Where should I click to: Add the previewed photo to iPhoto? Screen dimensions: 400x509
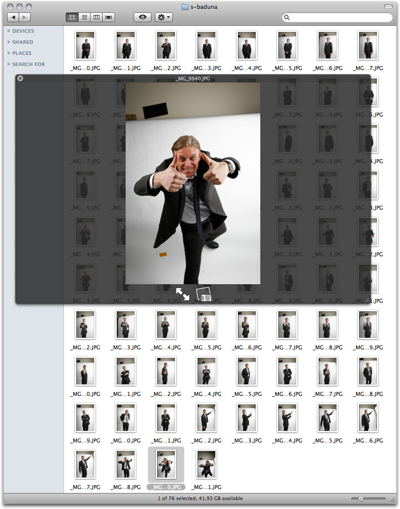click(x=204, y=295)
